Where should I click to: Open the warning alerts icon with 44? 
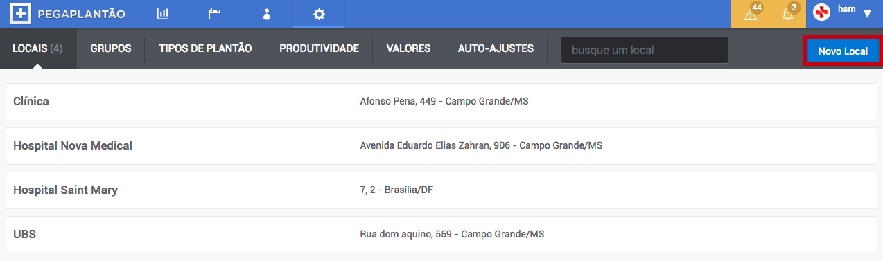tap(751, 13)
